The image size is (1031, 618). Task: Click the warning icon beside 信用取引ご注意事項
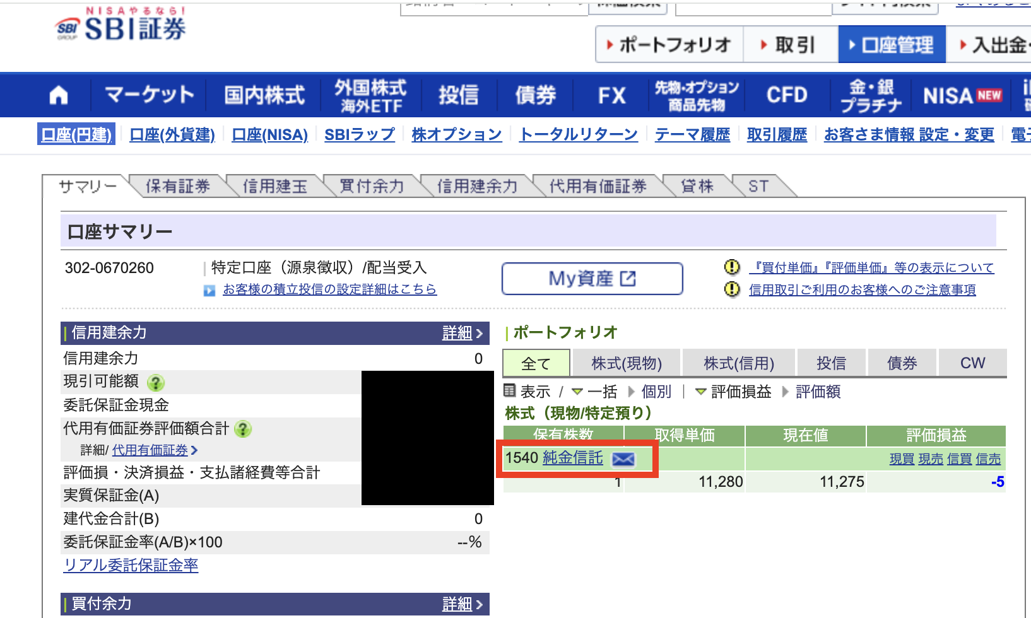pyautogui.click(x=732, y=289)
